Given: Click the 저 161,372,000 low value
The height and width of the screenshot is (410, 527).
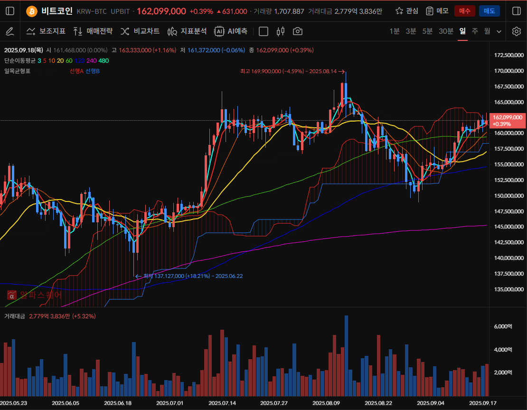Looking at the screenshot, I should 212,50.
